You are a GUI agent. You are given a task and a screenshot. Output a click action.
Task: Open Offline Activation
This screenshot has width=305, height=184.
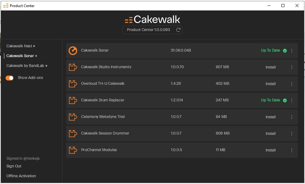click(21, 176)
